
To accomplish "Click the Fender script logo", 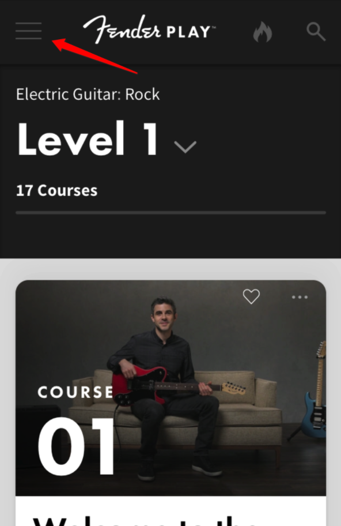I will tap(122, 29).
